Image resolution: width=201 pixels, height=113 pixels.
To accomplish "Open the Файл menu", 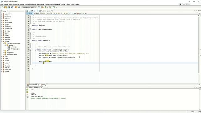I will pos(2,4).
